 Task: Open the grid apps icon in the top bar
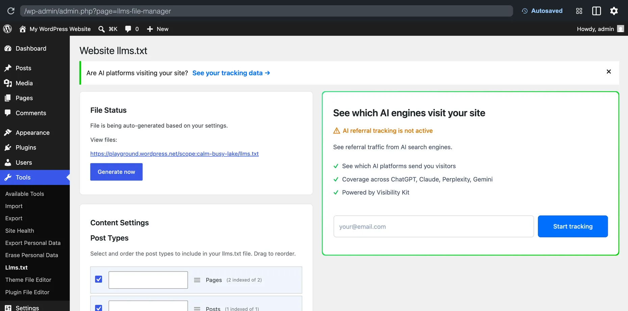tap(579, 11)
